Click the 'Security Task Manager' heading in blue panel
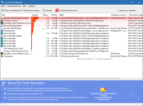Screen dimensions: 143x106 [x=26, y=83]
